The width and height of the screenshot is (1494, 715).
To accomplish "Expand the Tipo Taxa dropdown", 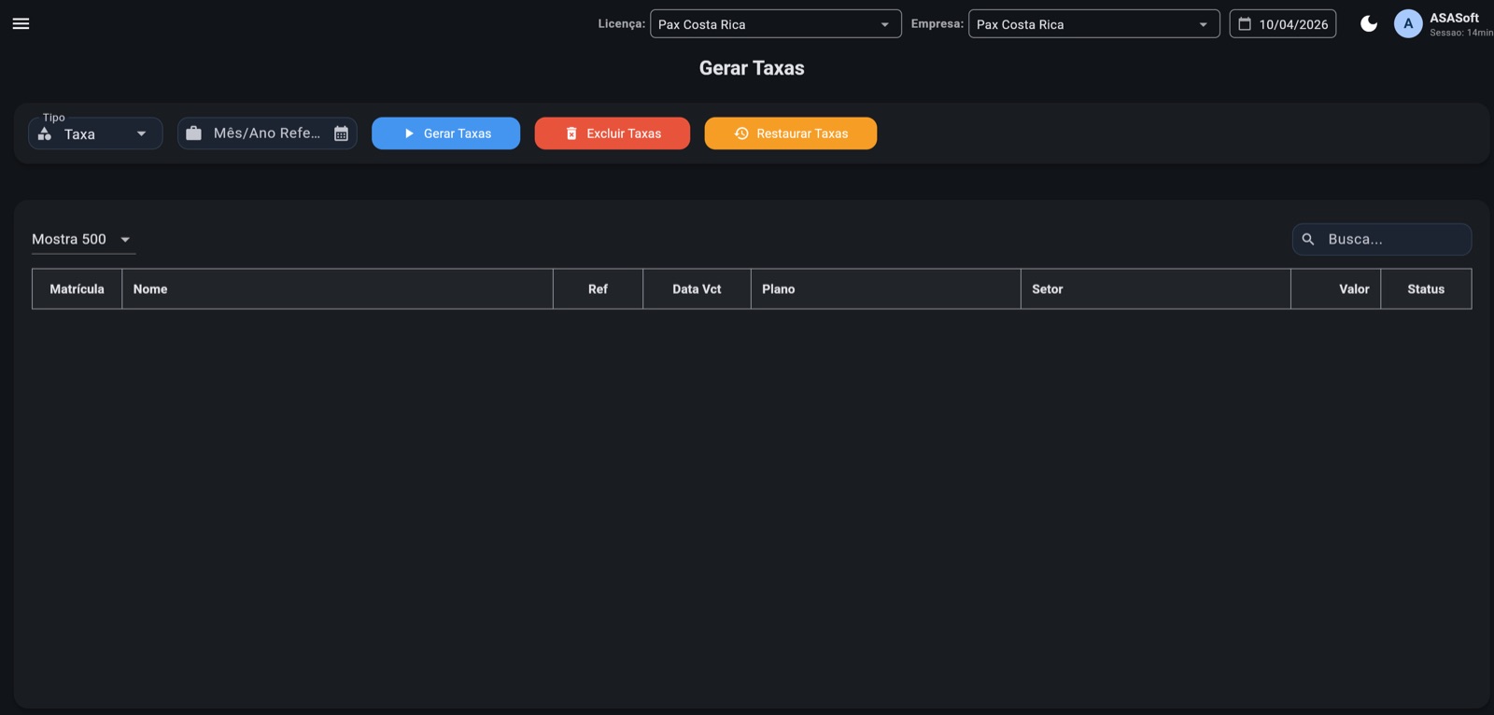I will (141, 133).
